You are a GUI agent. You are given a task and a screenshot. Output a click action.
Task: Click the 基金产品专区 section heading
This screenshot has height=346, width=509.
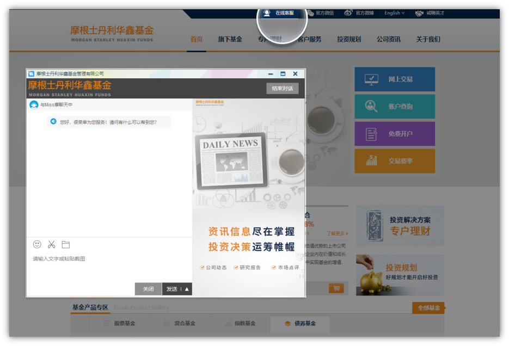point(90,307)
